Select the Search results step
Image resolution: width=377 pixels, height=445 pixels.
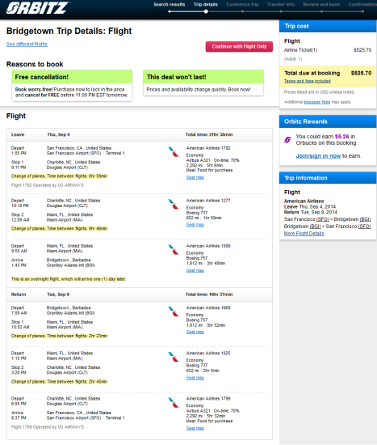coord(169,5)
